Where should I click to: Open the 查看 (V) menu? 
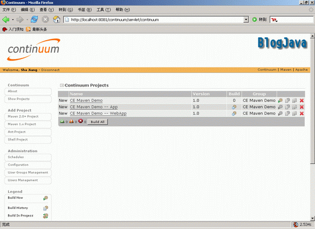(x=46, y=10)
